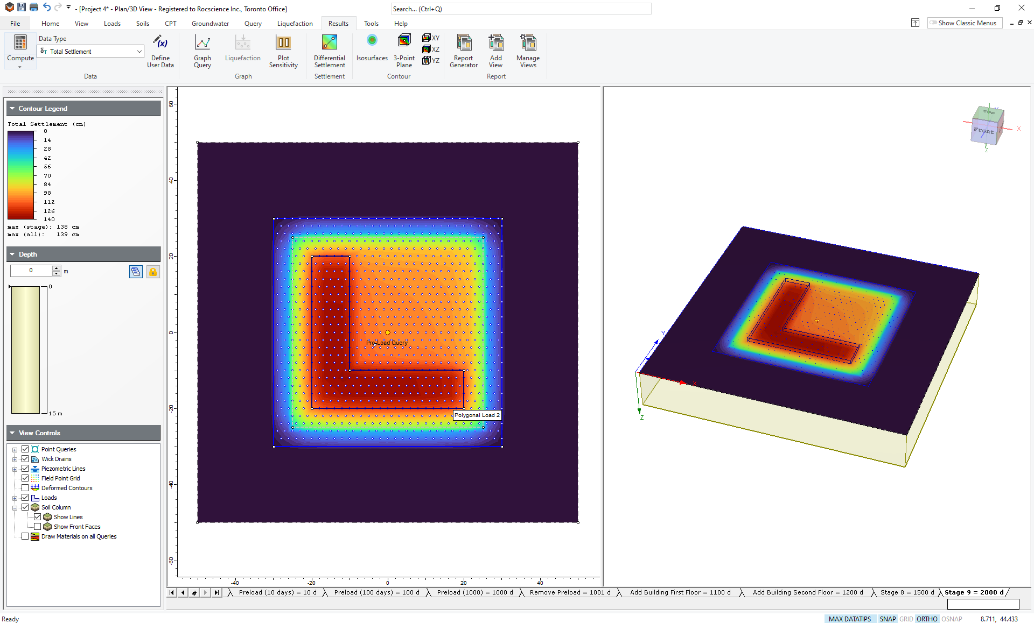Expand the Point Queries tree item

15,449
